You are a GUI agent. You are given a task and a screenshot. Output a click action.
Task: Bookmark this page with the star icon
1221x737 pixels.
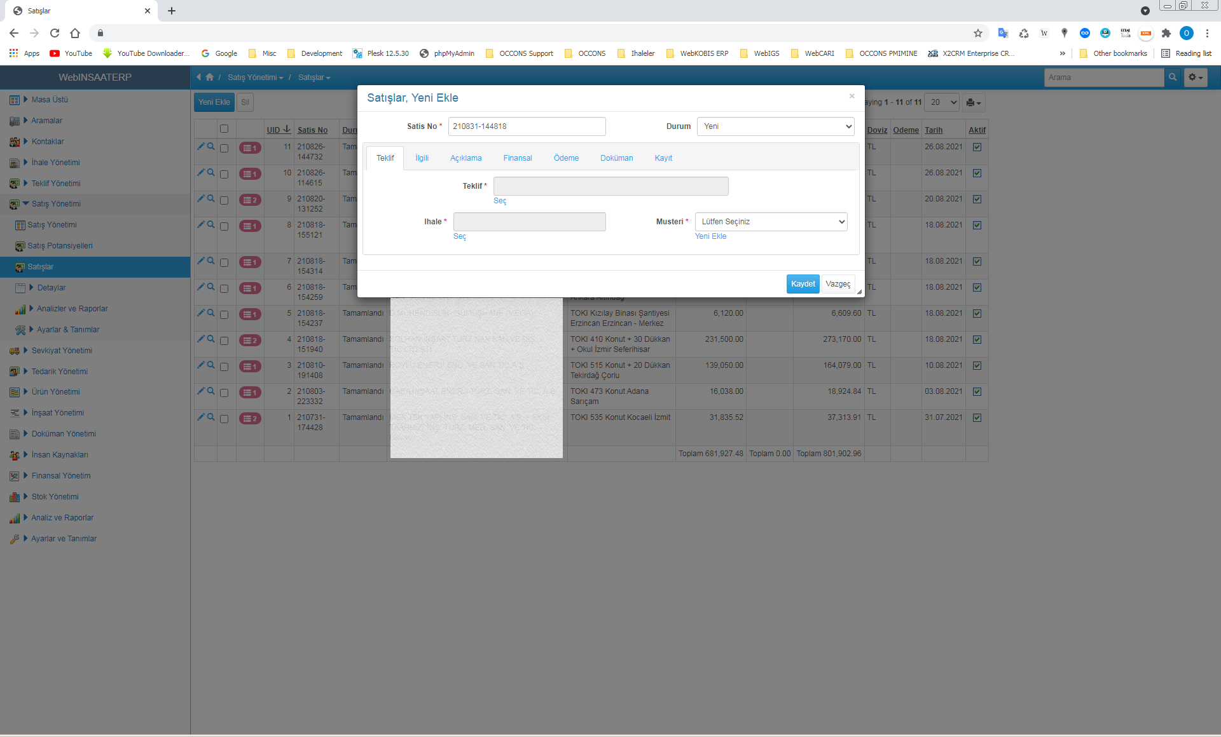[x=978, y=33]
